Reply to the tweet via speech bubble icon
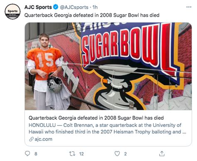Screen dimensions: 197x161 (x=27, y=154)
